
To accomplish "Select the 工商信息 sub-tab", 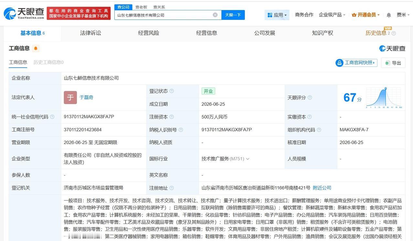I will (18, 62).
